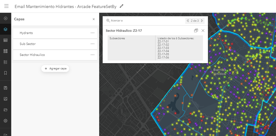This screenshot has width=276, height=136.
Task: Click the map title text
Action: coord(65,7)
